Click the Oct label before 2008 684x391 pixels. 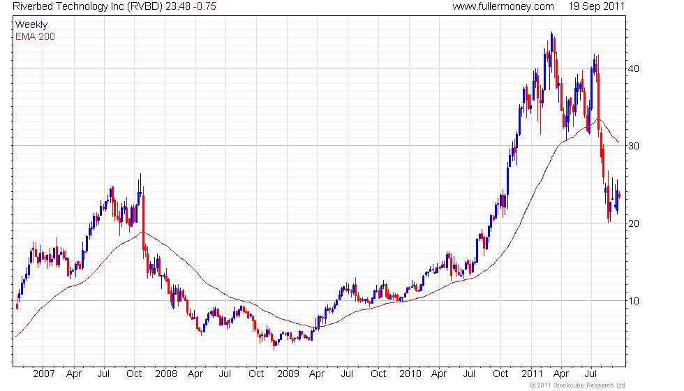tap(134, 374)
